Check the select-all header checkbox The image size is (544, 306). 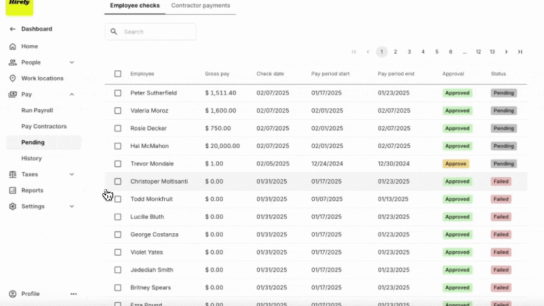point(117,74)
